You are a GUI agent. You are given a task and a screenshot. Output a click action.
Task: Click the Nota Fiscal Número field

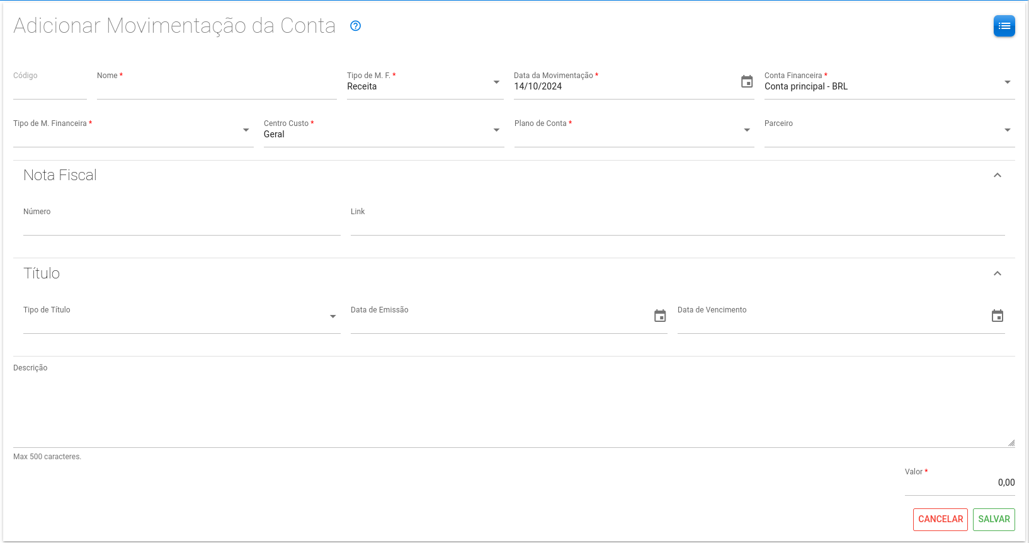tap(181, 225)
